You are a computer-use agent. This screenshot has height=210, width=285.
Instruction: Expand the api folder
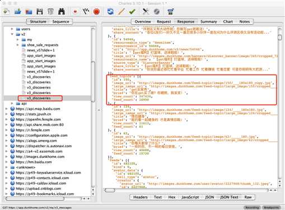click(x=12, y=104)
